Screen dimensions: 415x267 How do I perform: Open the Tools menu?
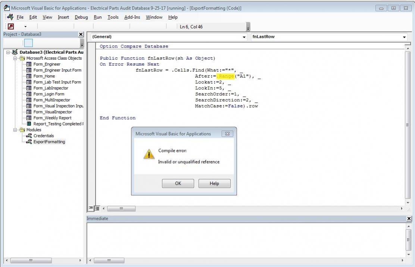113,17
